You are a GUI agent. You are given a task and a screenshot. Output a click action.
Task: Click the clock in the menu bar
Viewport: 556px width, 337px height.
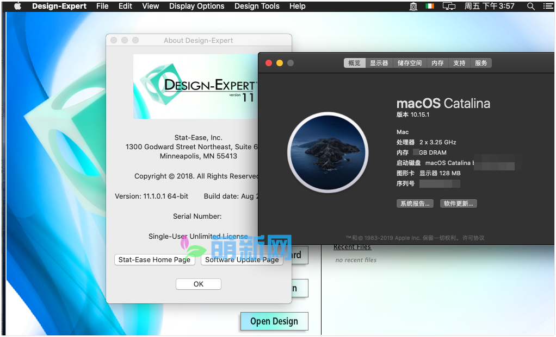tap(489, 6)
